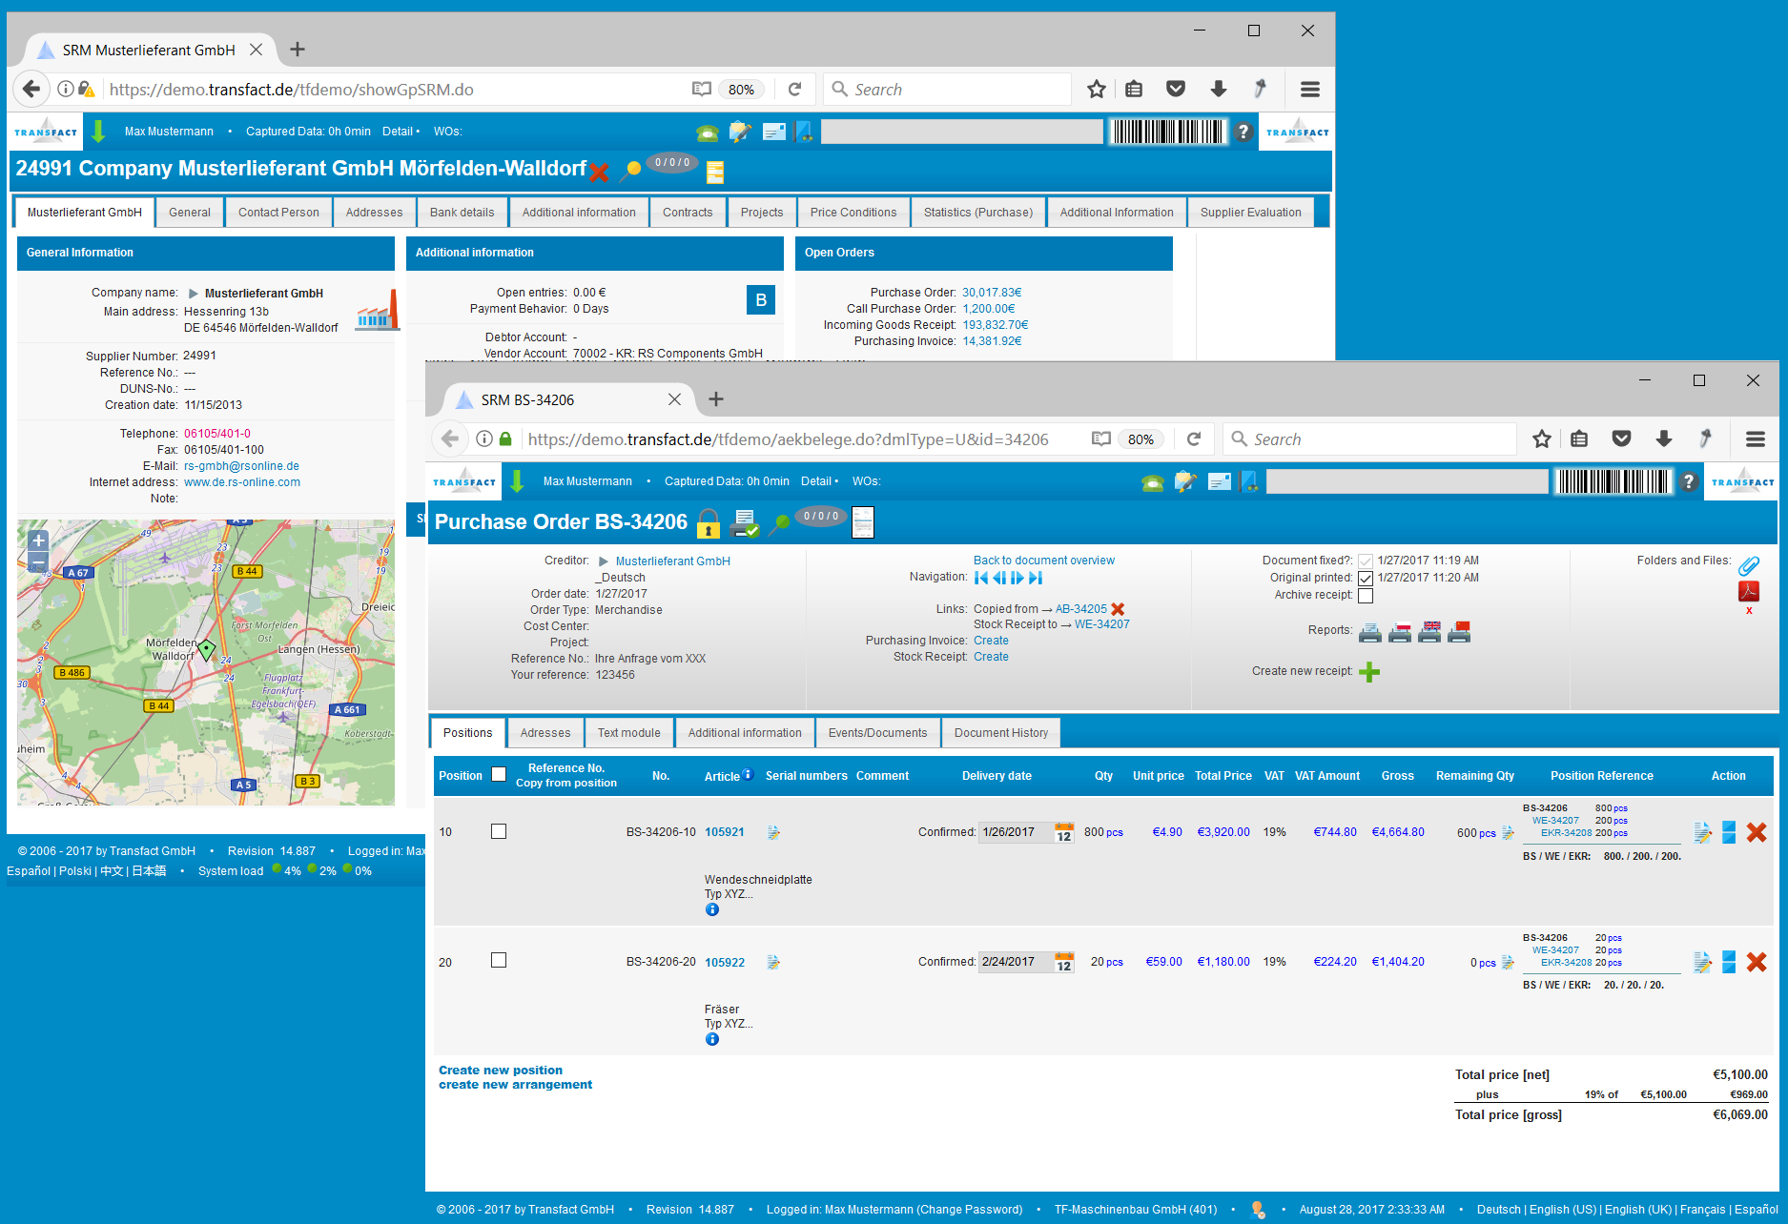Toggle the Document fixed checkbox

point(1366,561)
